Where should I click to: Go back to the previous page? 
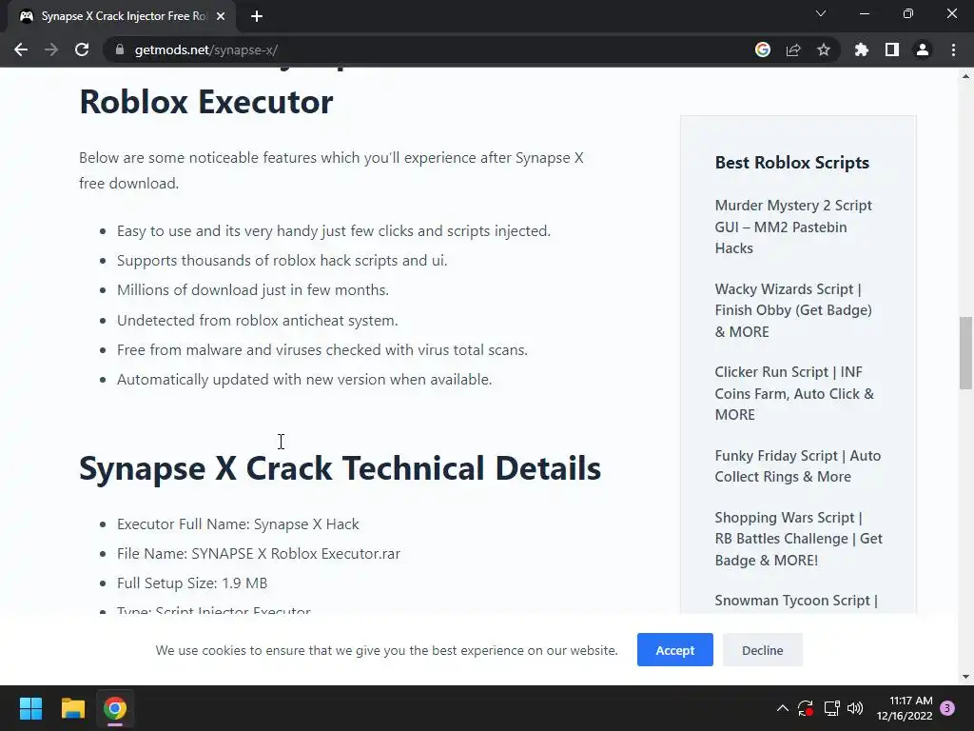[21, 49]
